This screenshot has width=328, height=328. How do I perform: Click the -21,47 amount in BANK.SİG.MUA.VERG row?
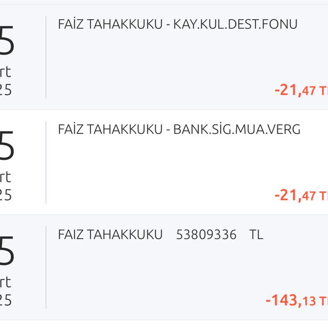(301, 195)
